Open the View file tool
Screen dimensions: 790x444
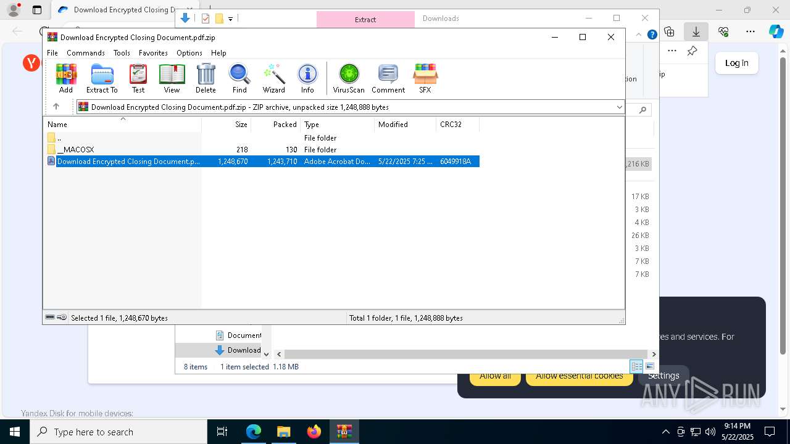tap(172, 78)
